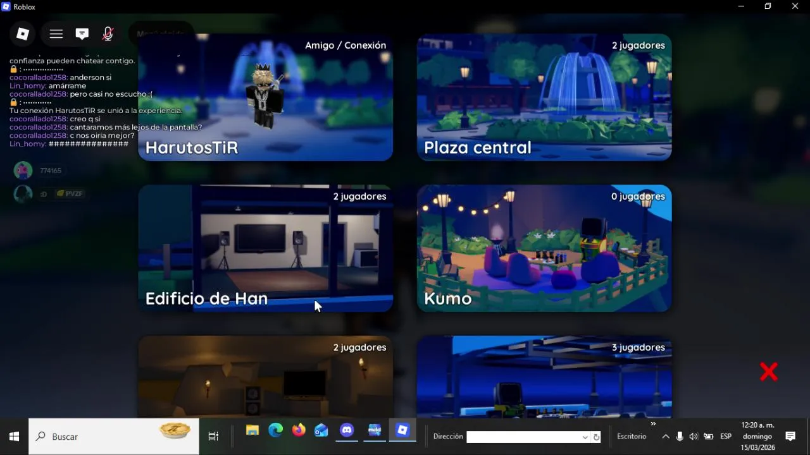Image resolution: width=810 pixels, height=455 pixels.
Task: Click the address bar refresh button
Action: [x=596, y=437]
